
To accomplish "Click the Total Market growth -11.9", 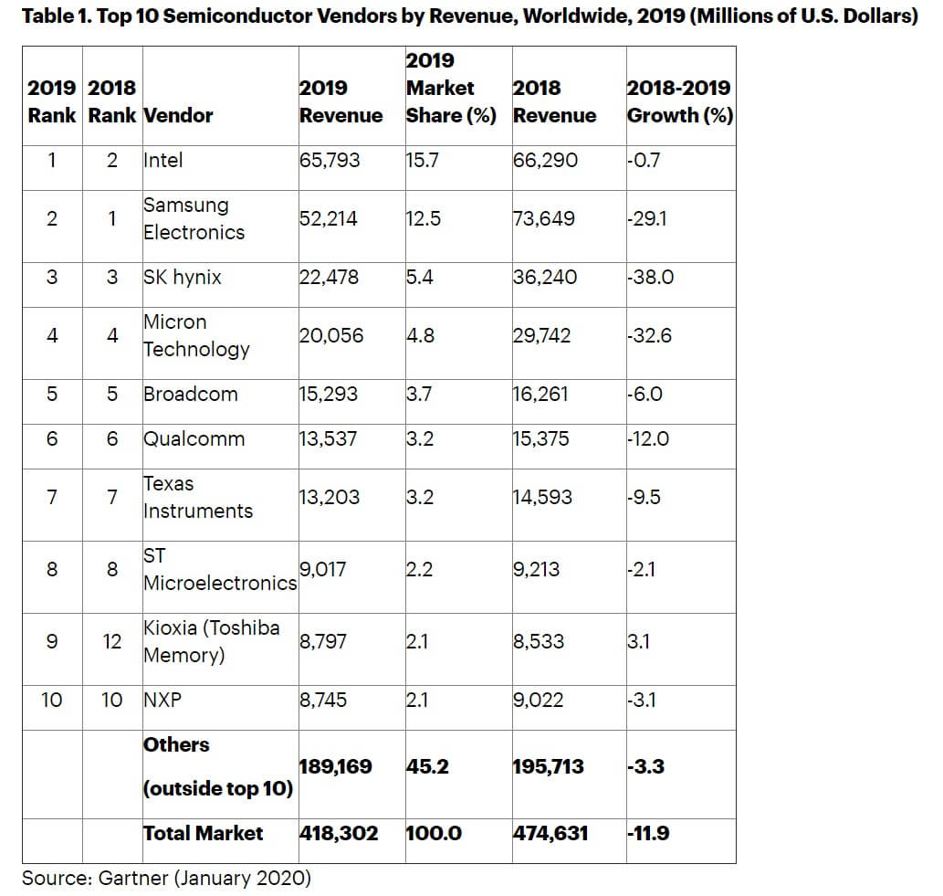I will pyautogui.click(x=648, y=833).
